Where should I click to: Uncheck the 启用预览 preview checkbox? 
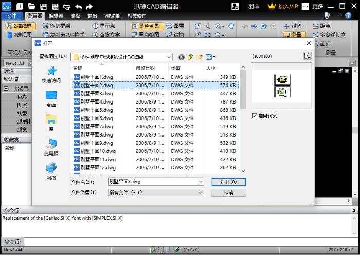pos(255,116)
